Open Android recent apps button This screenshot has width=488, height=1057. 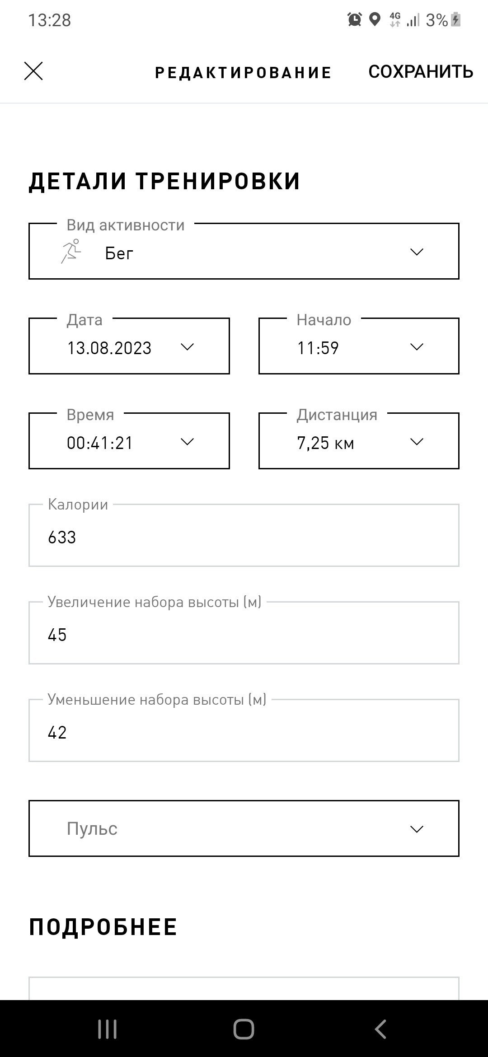(108, 1029)
